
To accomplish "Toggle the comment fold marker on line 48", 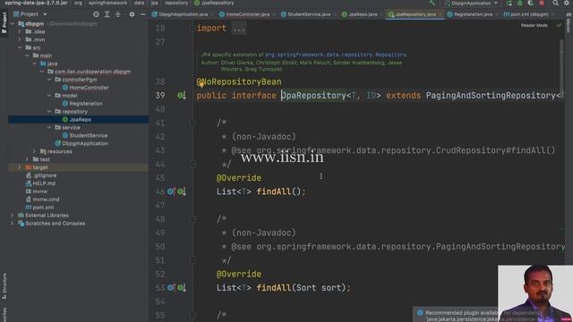I will pos(192,219).
